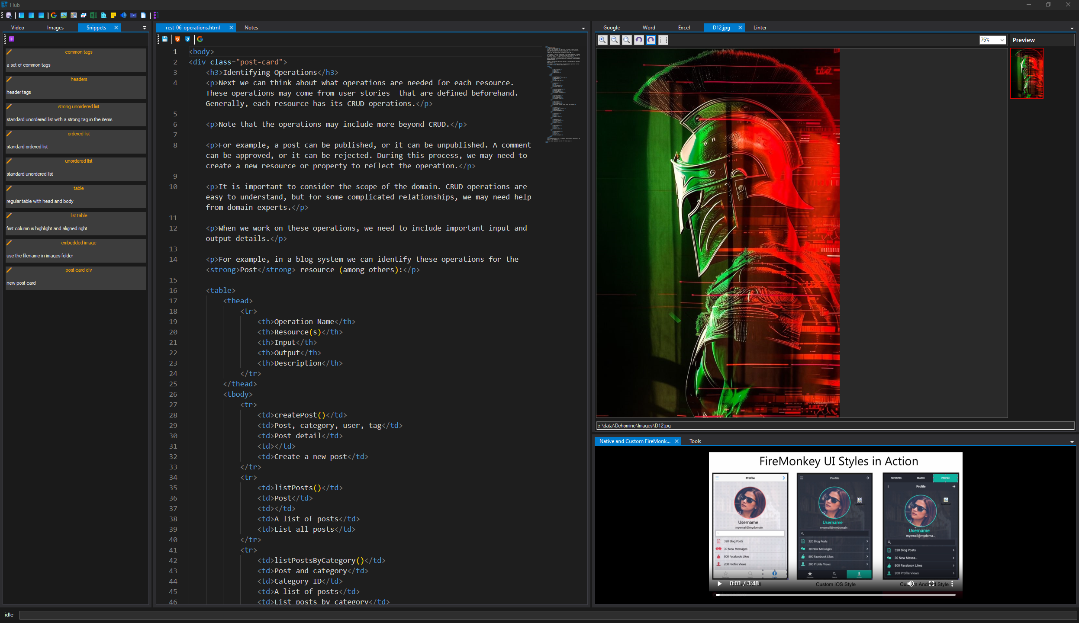Seek along the video progress bar
This screenshot has width=1079, height=623.
click(x=835, y=595)
